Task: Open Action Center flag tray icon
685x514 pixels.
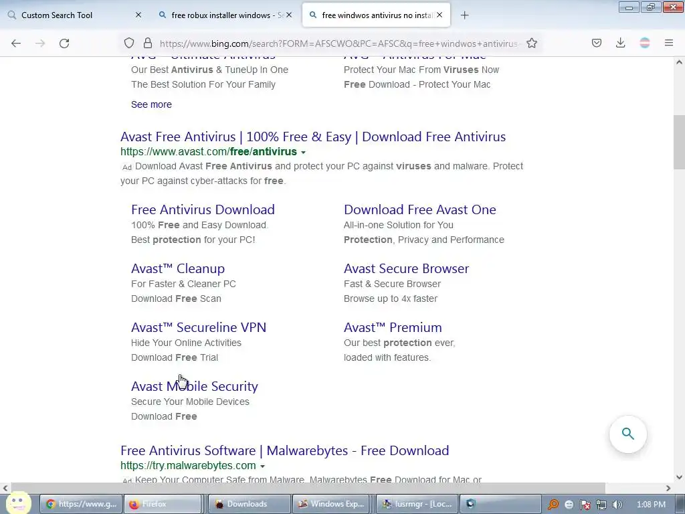Action: (585, 505)
